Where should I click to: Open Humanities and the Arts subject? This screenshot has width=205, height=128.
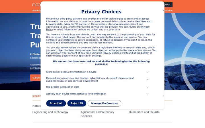tap(144, 112)
